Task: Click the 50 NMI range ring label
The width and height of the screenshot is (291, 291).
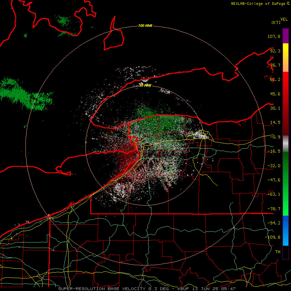Action: tap(145, 85)
